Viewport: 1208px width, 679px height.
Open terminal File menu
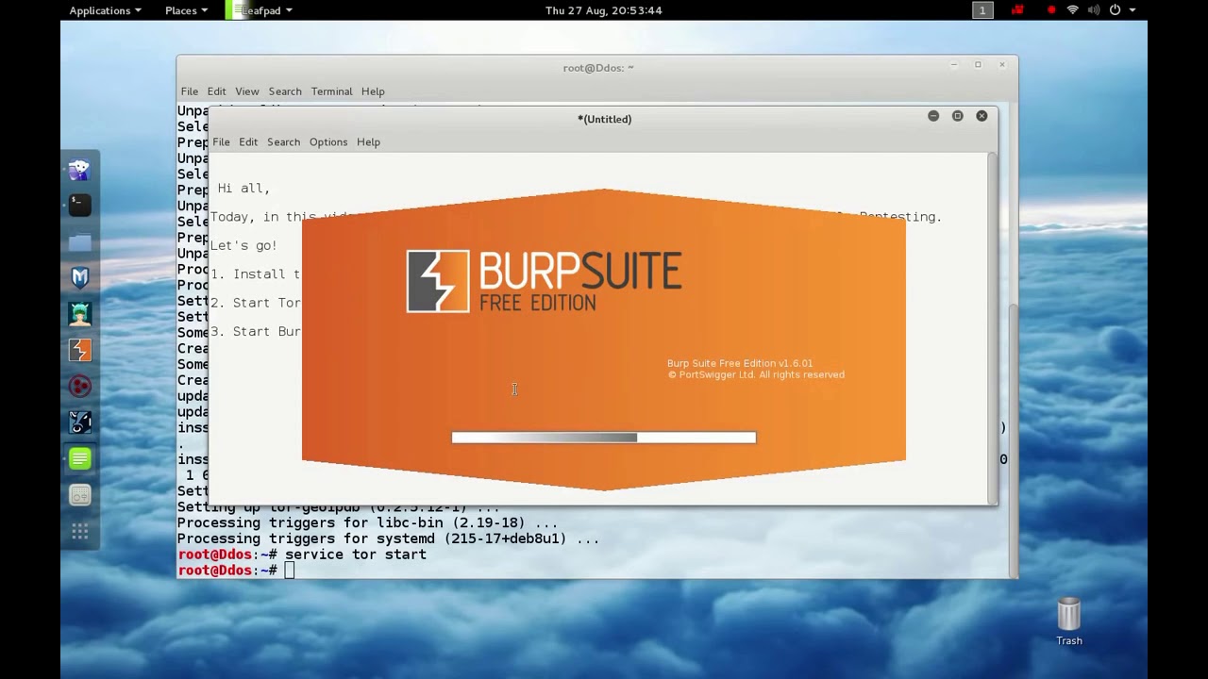190,91
